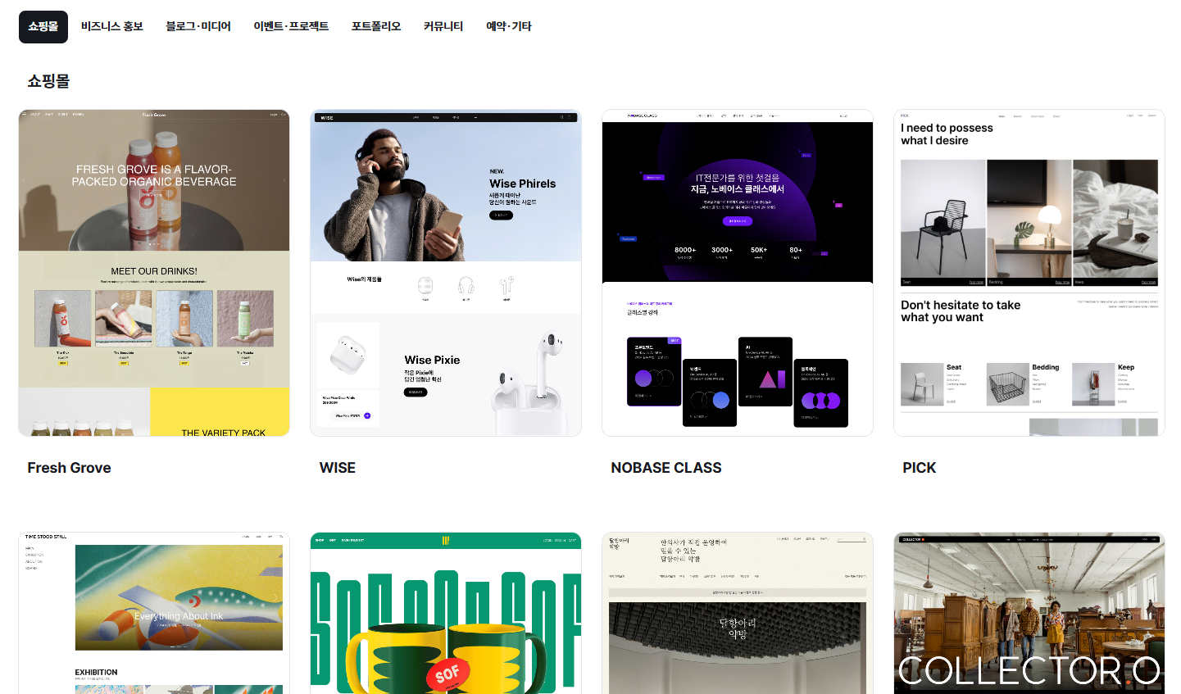Select the 쇼핑몰 category tab
This screenshot has height=694, width=1181.
click(43, 26)
